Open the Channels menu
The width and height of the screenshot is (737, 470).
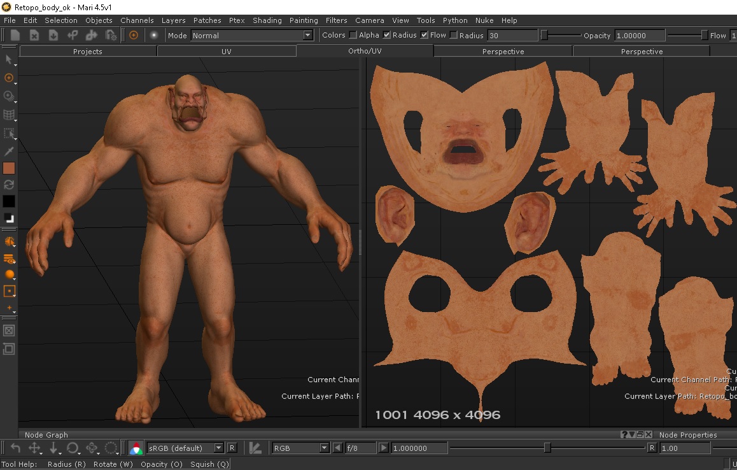click(x=137, y=20)
